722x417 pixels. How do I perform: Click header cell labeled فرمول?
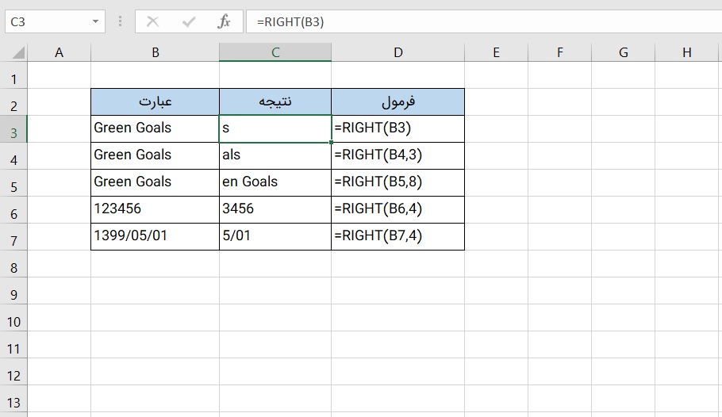click(397, 101)
